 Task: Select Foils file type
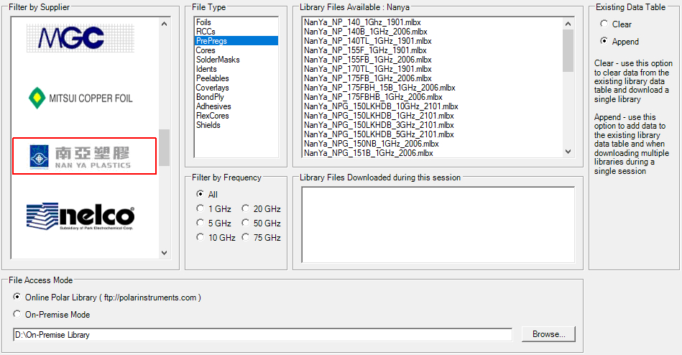click(236, 22)
